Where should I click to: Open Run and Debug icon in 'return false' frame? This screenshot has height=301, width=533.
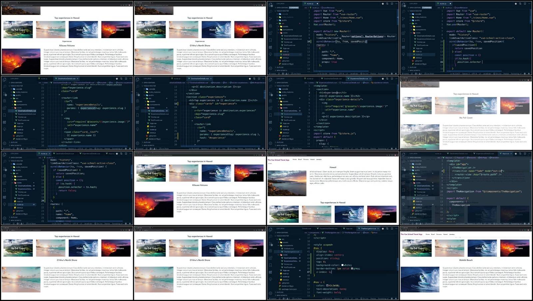[5, 176]
